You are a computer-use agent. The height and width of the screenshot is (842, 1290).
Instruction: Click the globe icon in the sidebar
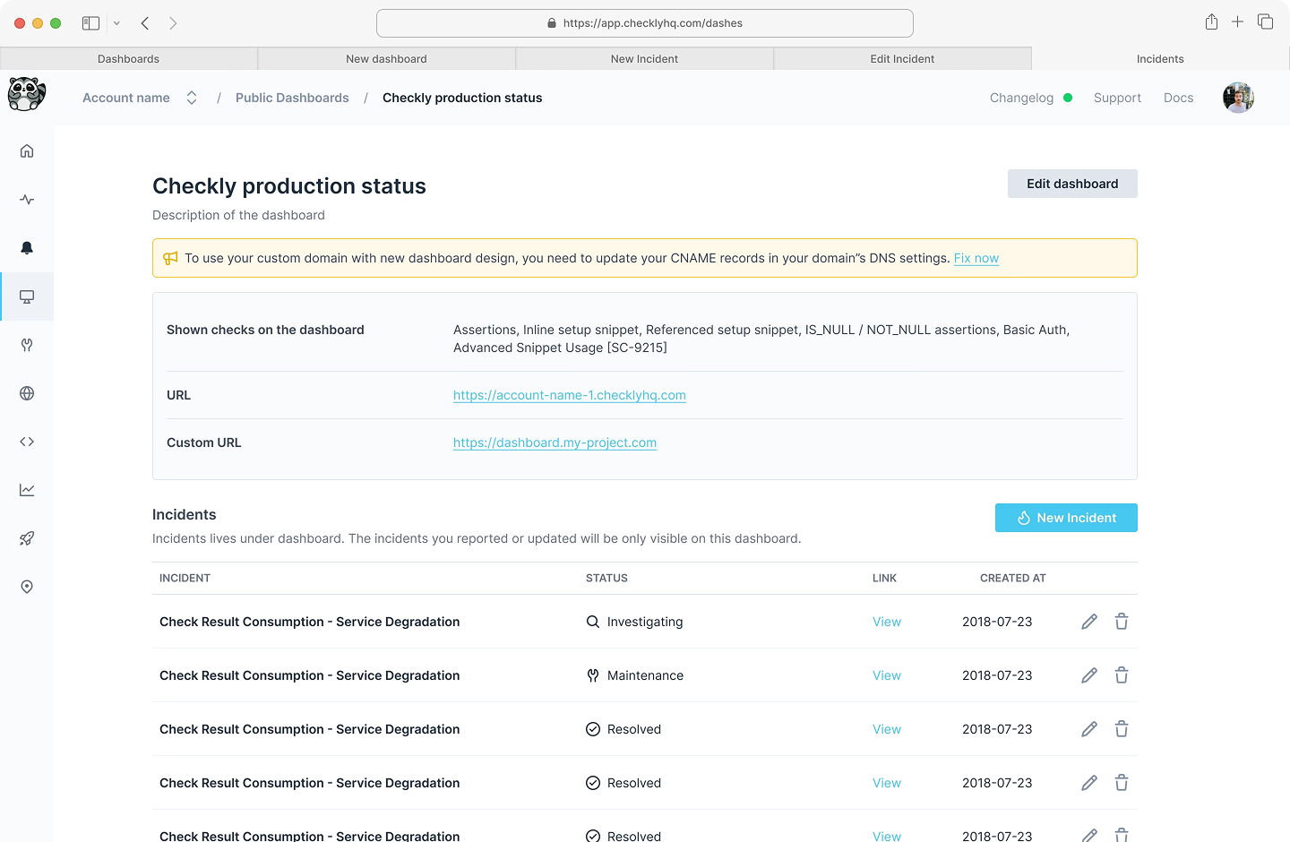pyautogui.click(x=27, y=393)
